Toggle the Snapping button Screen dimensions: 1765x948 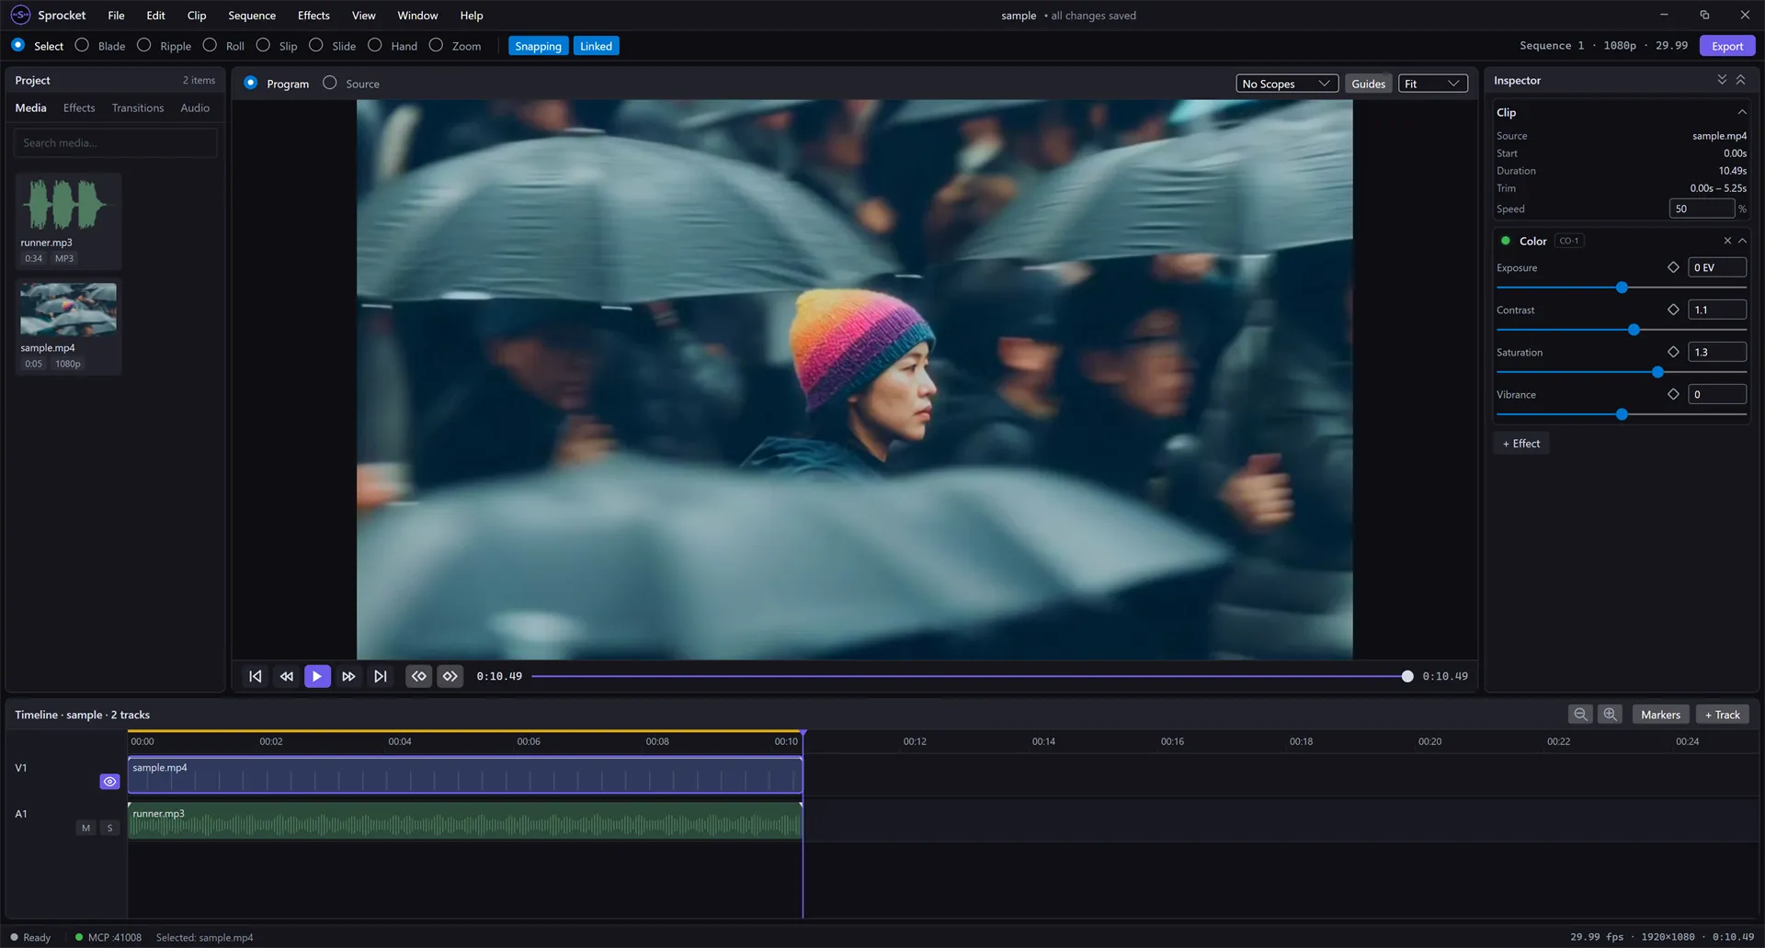click(538, 46)
